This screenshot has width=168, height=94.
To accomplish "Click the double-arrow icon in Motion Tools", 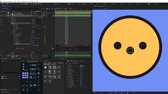I will (39, 85).
